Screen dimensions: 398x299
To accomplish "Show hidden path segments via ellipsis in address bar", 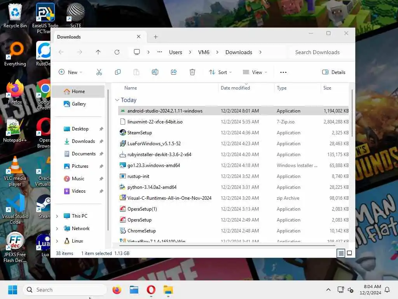I will [160, 52].
